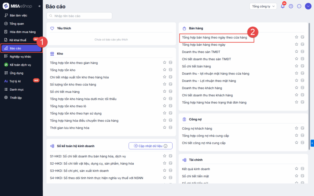The width and height of the screenshot is (314, 196).
Task: Favorite the Tổng hợp bán hàng theo ngày report
Action: [297, 44]
